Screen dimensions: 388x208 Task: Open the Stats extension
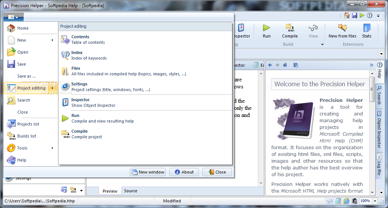coord(367,31)
